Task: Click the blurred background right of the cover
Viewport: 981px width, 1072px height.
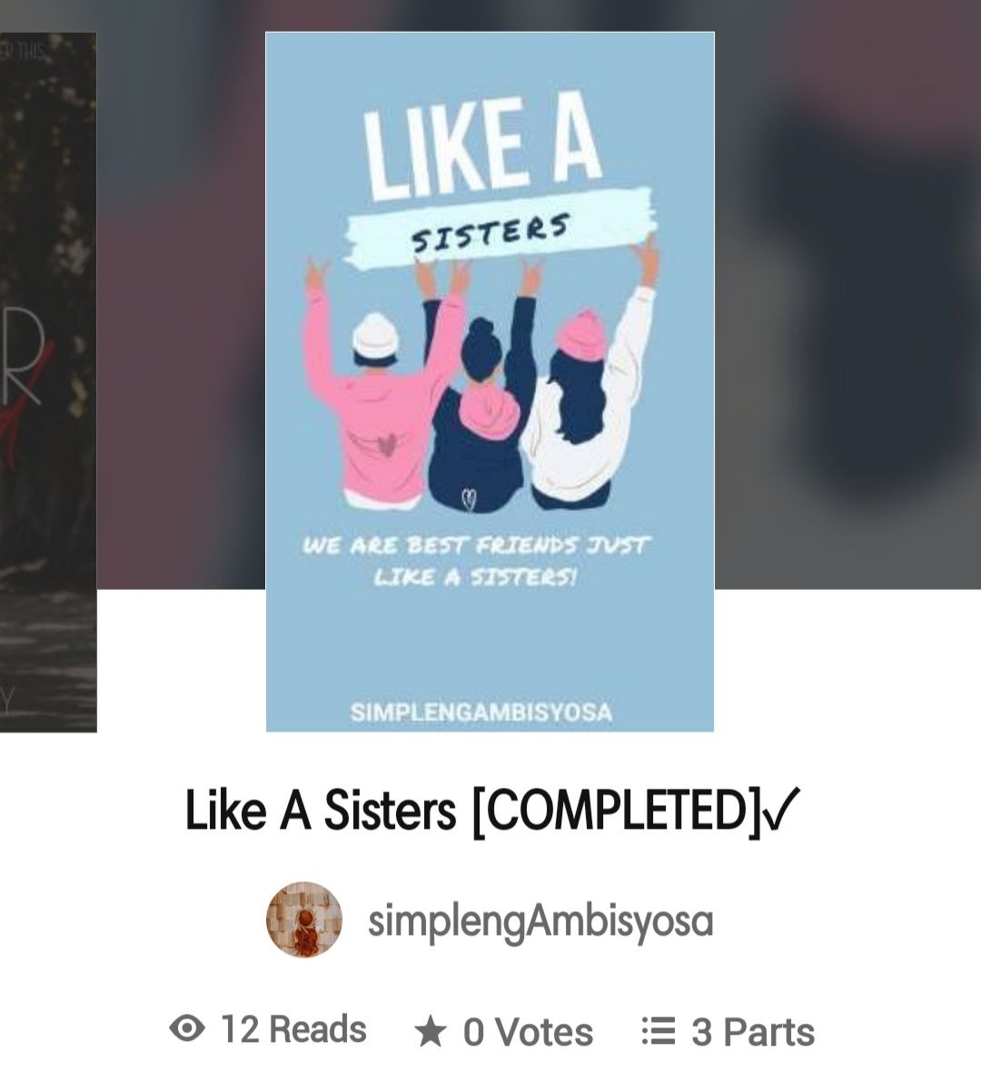Action: 848,294
